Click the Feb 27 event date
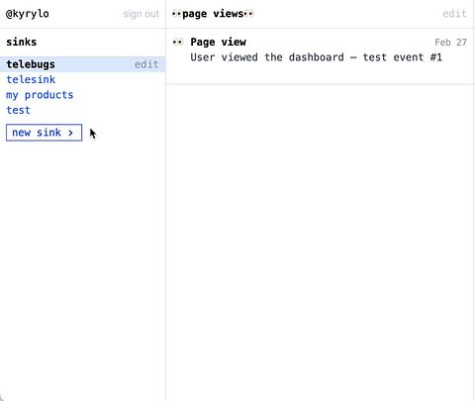The width and height of the screenshot is (475, 401). 450,43
